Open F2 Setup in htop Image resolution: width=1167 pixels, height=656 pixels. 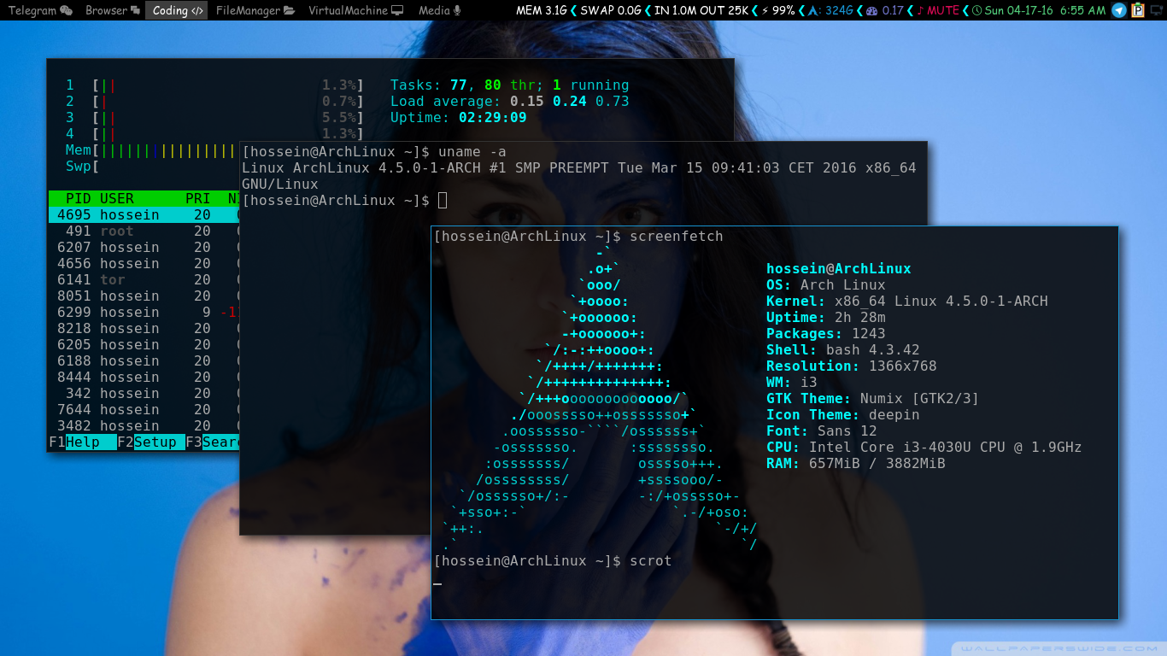[x=151, y=442]
